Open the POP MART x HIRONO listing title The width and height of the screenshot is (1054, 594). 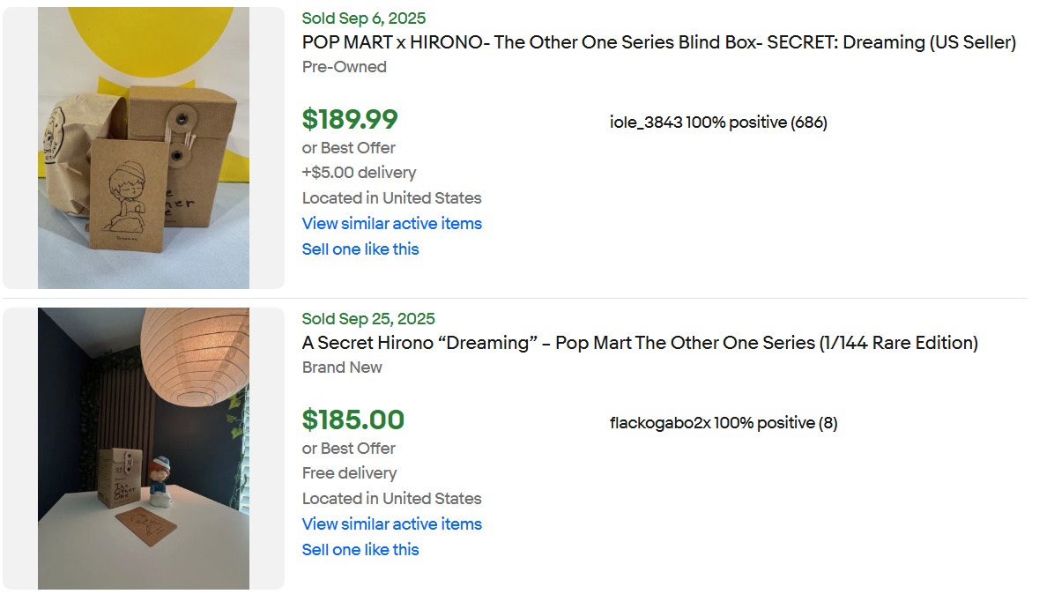point(658,42)
